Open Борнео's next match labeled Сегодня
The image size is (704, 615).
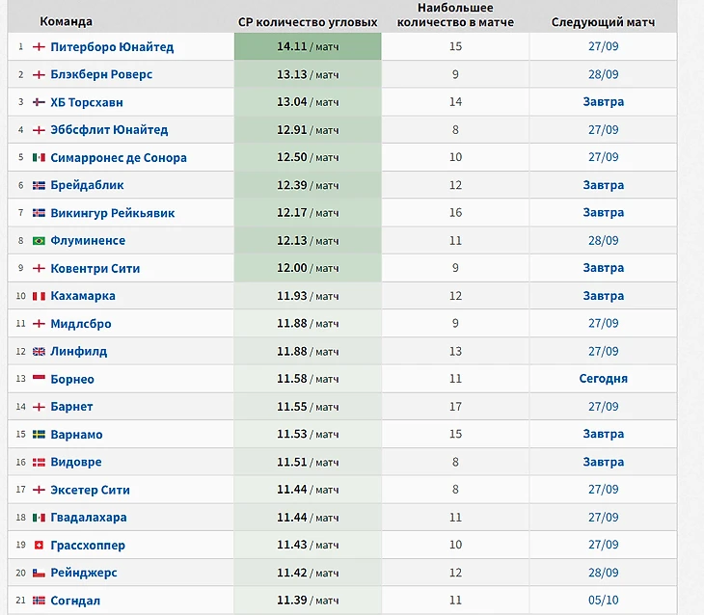point(603,379)
